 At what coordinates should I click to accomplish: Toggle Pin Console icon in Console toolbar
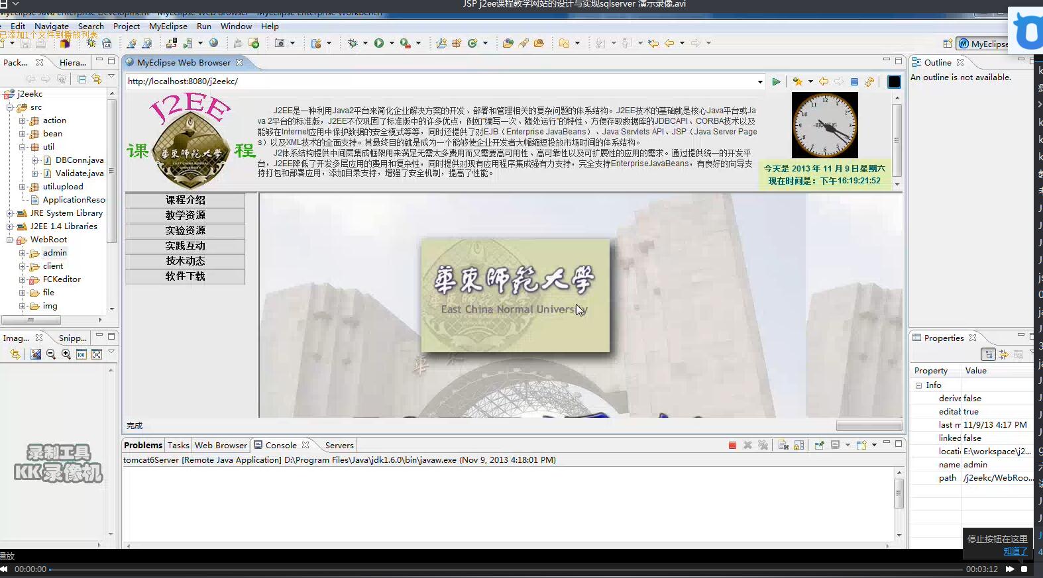click(819, 445)
